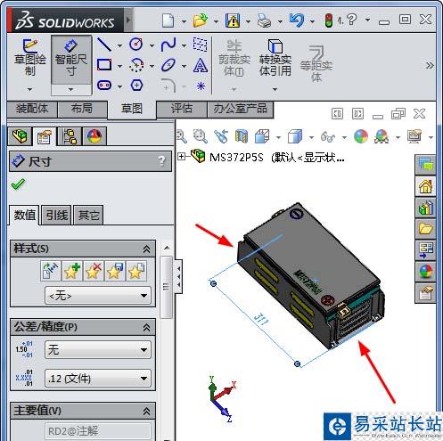Activate the Smart Dimension (智能尺寸) tool
Image resolution: width=443 pixels, height=441 pixels.
[x=70, y=60]
